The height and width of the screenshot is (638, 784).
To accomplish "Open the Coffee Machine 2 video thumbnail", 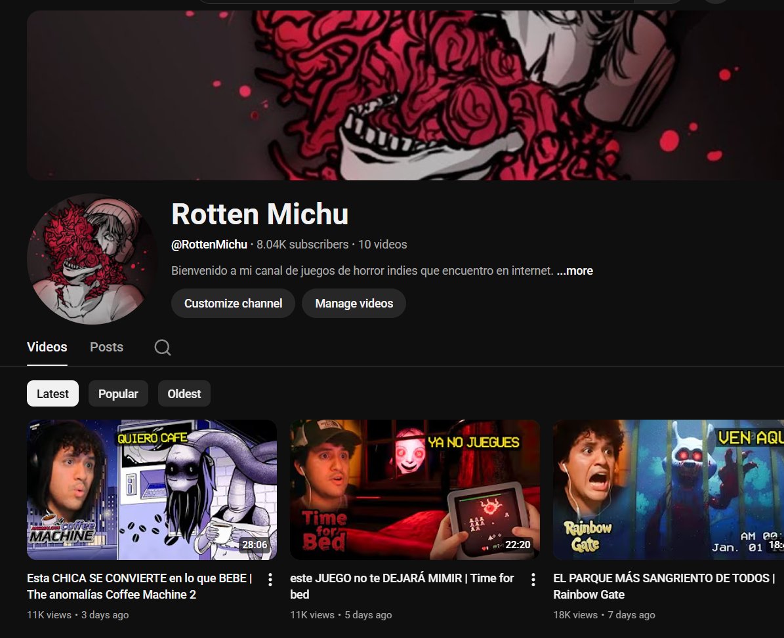I will pos(152,489).
